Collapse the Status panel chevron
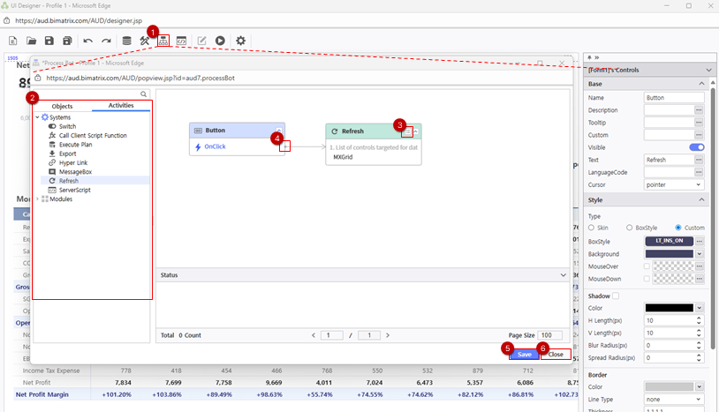 click(x=564, y=275)
